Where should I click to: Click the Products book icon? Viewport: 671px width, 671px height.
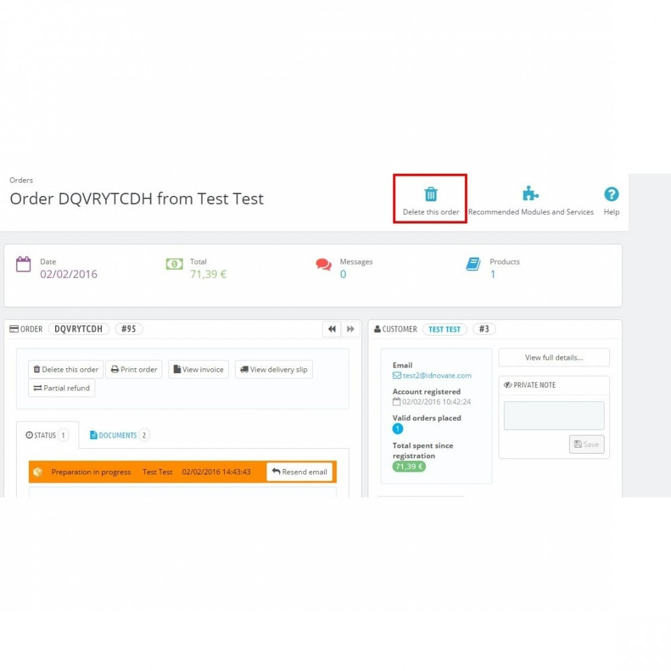pyautogui.click(x=473, y=264)
